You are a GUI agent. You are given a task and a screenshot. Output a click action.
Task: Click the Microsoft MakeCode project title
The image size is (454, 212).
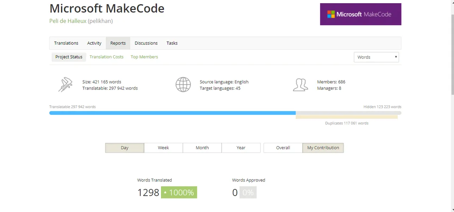click(x=107, y=8)
